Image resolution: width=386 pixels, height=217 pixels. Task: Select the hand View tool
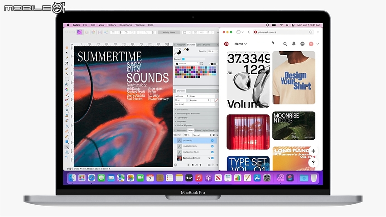67,47
